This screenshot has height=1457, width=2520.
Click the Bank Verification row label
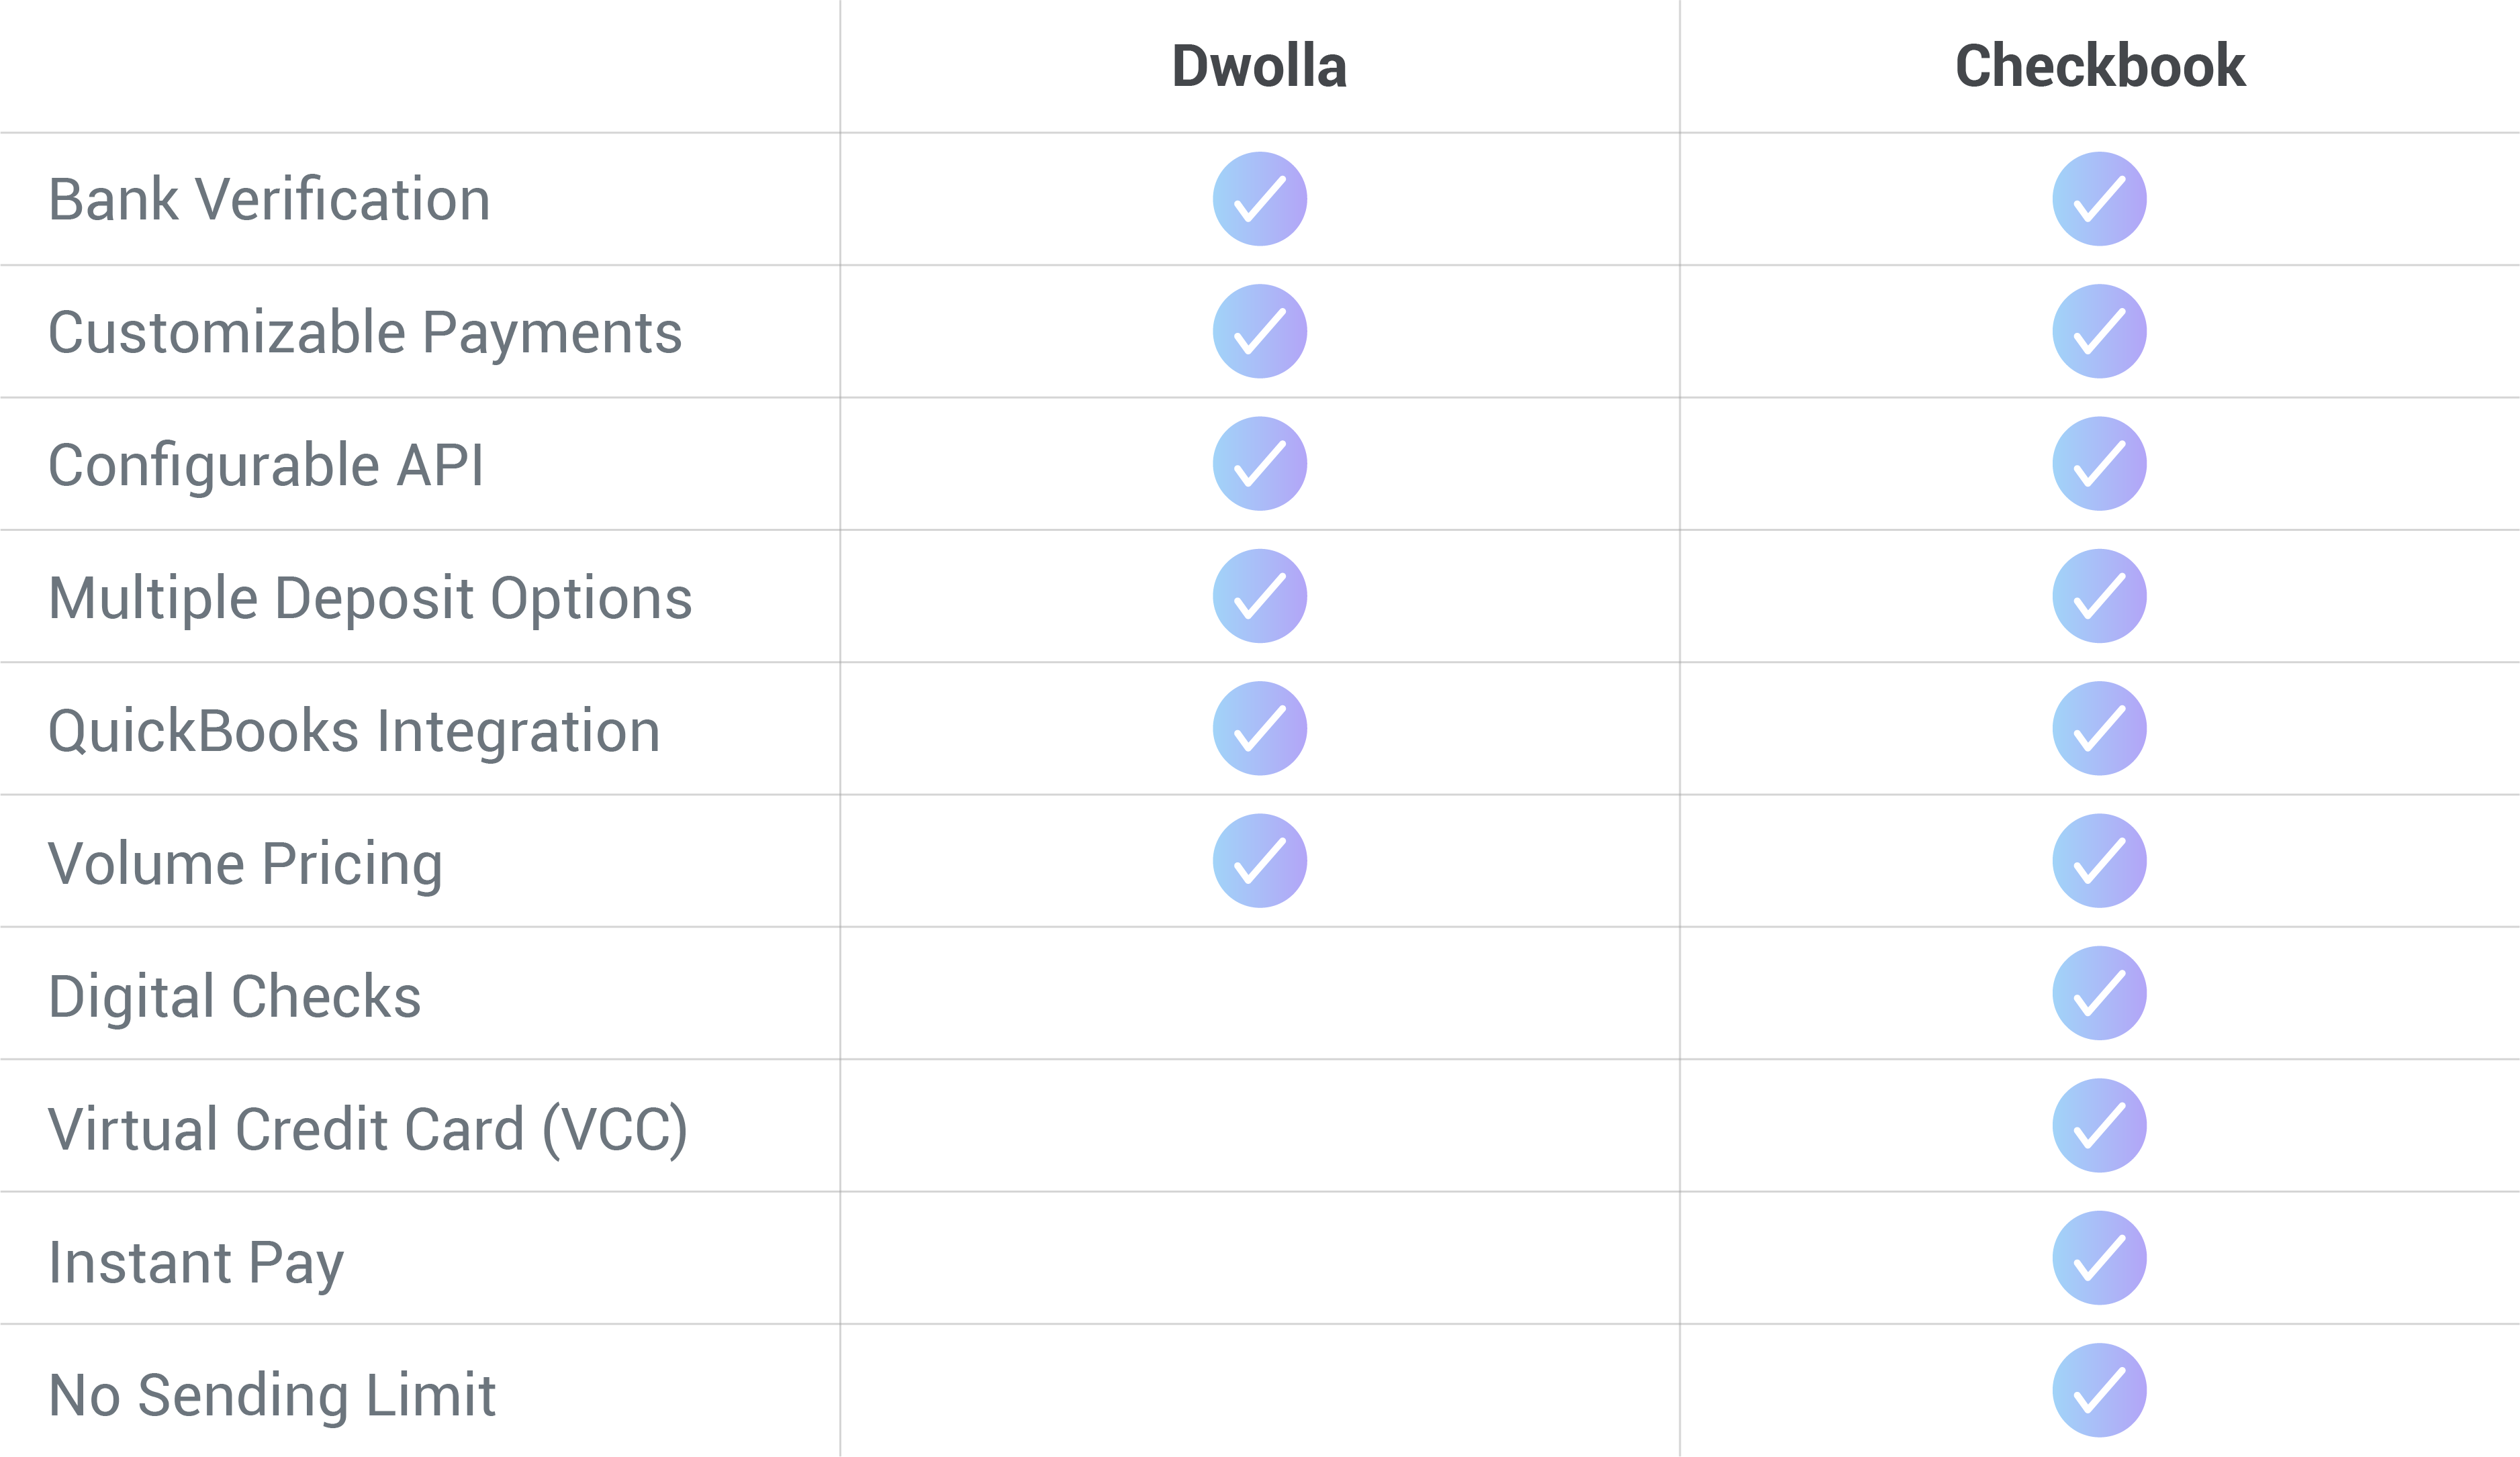[x=269, y=200]
